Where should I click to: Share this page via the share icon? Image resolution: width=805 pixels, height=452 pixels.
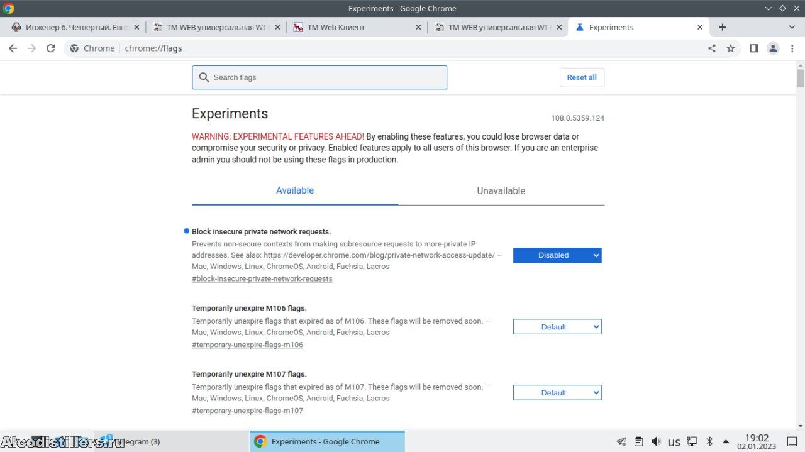[712, 48]
